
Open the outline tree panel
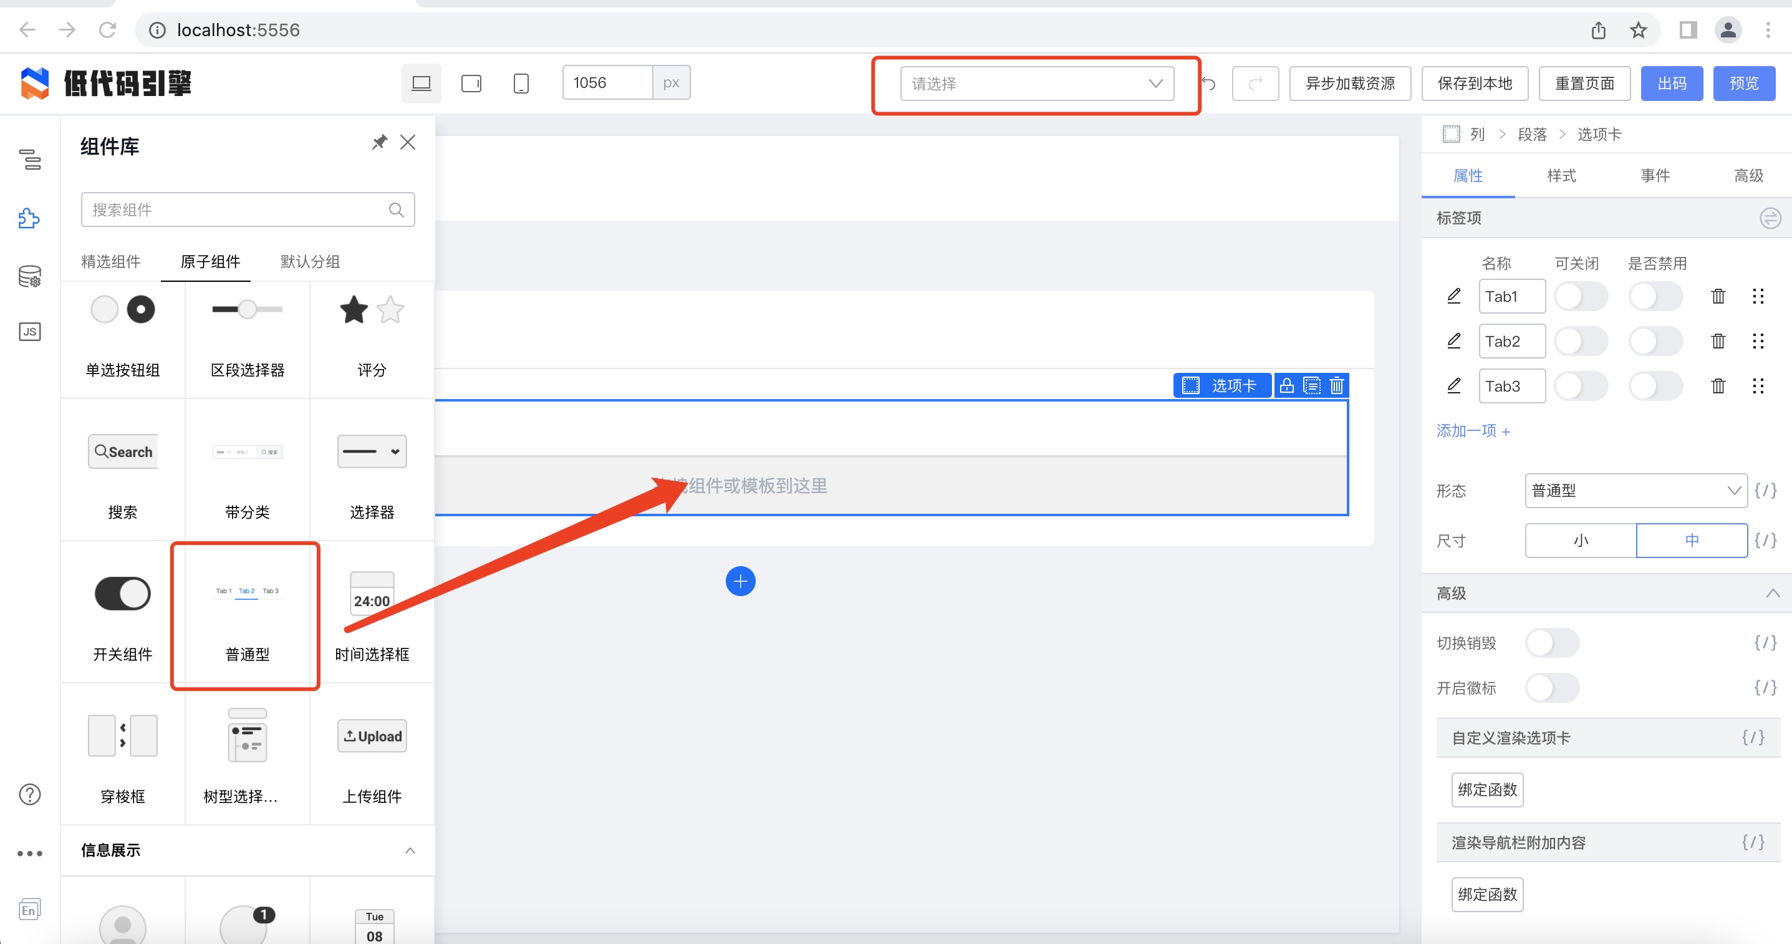pyautogui.click(x=30, y=161)
